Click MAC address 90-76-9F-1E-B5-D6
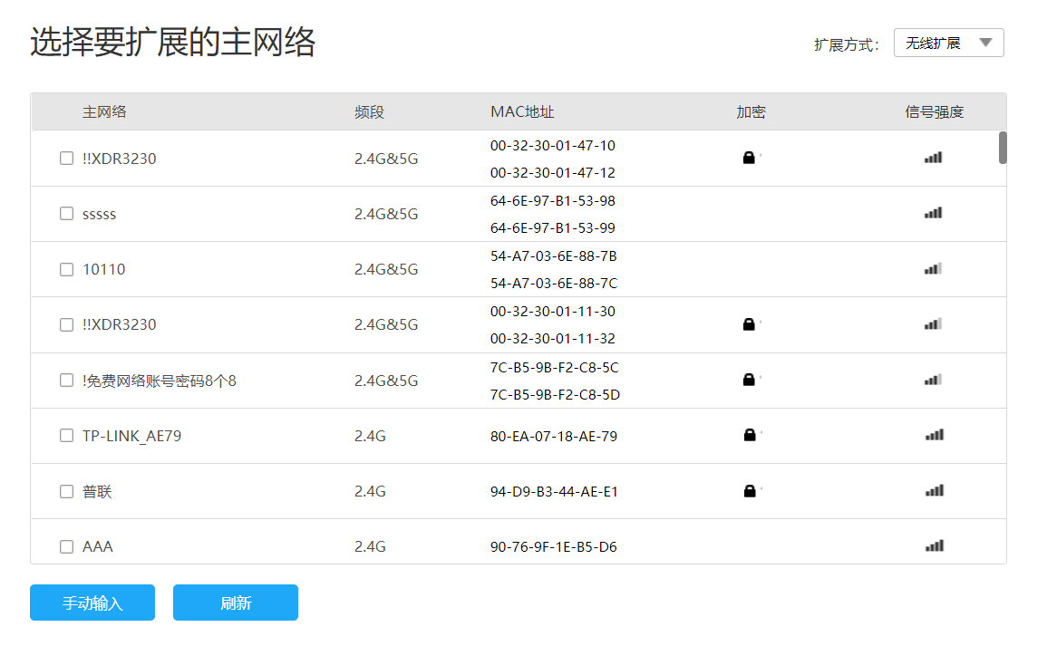 click(553, 547)
